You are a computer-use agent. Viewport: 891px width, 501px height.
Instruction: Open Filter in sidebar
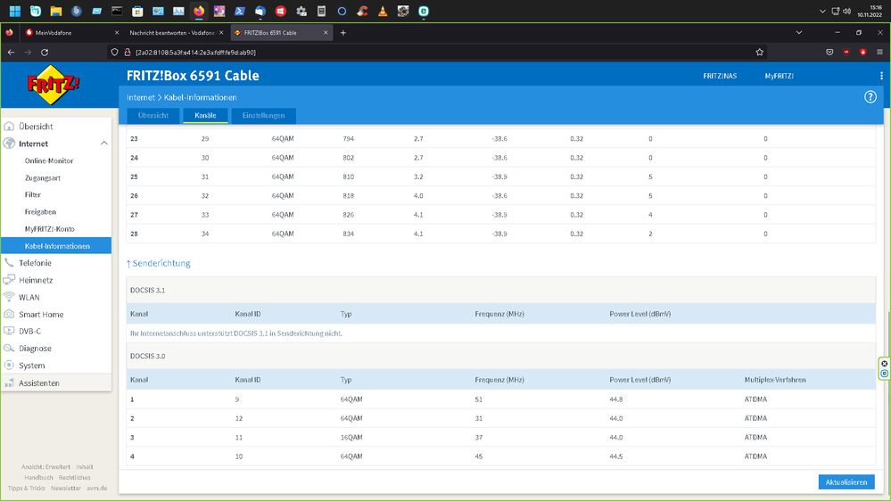(x=32, y=195)
